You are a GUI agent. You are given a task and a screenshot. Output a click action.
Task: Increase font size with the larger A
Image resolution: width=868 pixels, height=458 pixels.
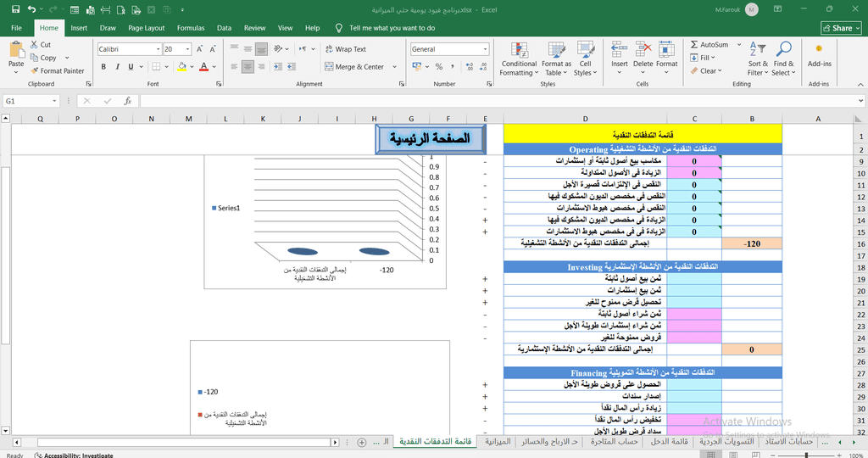[200, 49]
